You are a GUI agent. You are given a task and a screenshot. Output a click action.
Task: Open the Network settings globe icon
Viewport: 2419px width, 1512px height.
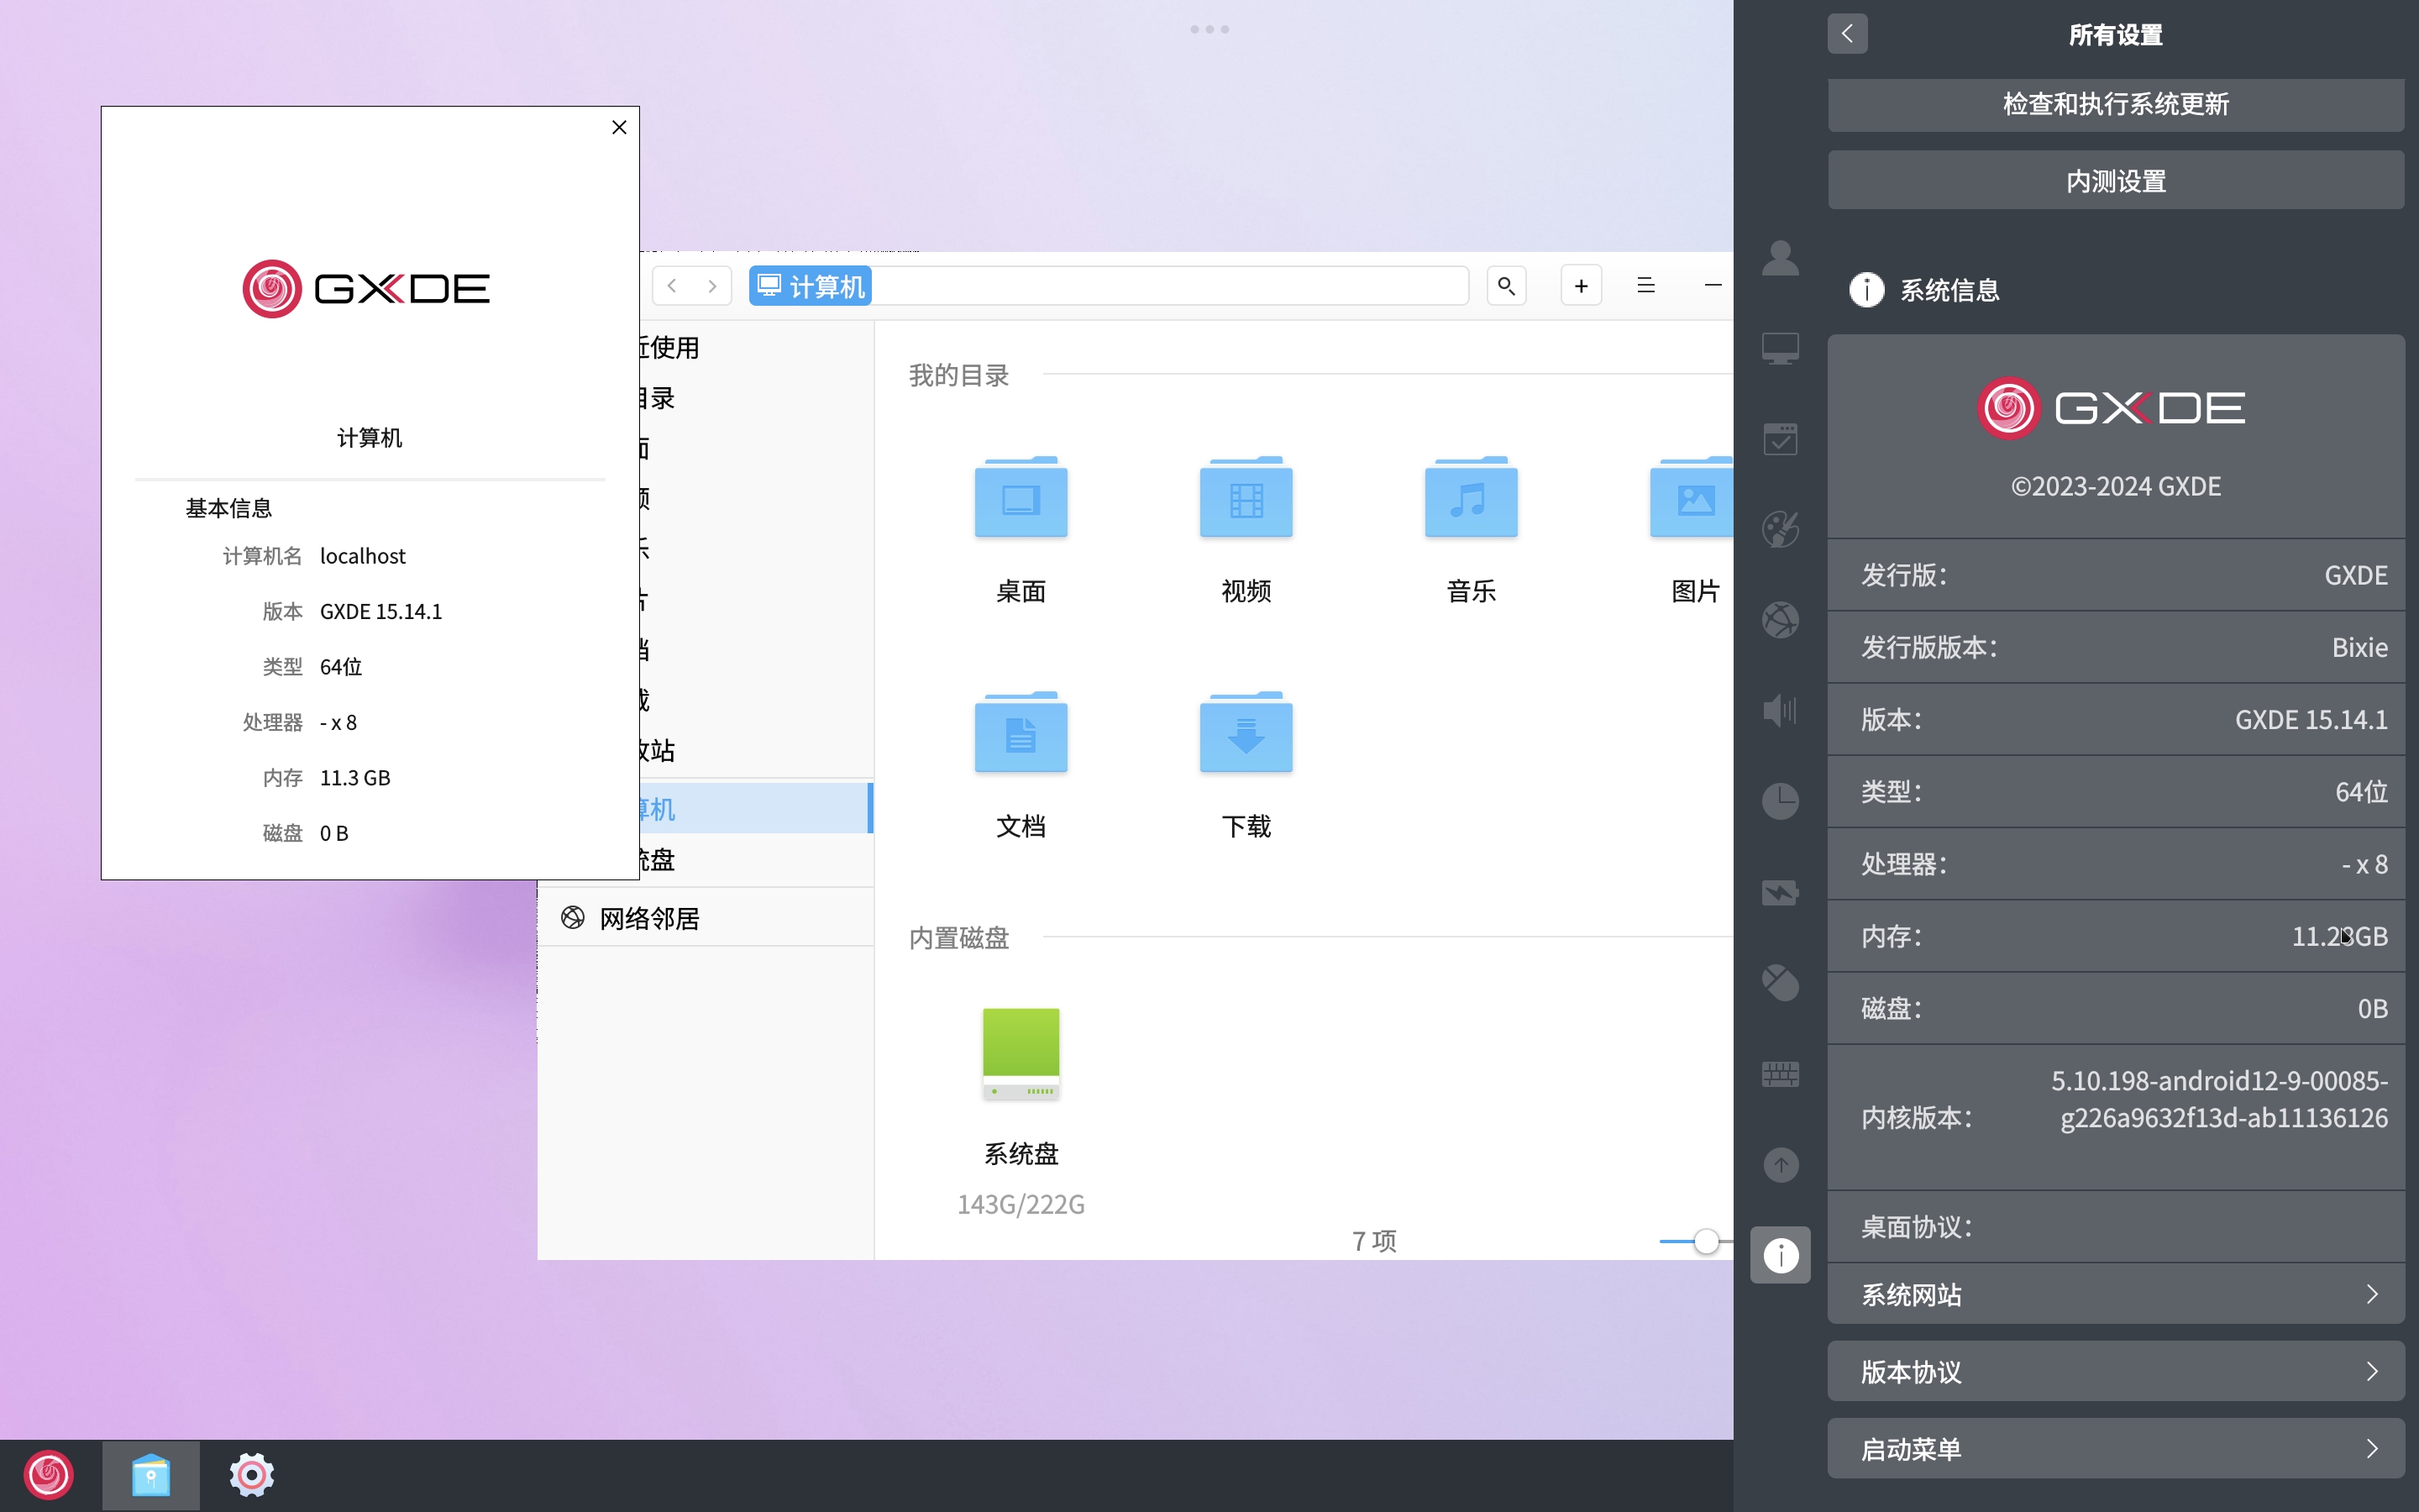pyautogui.click(x=1781, y=620)
